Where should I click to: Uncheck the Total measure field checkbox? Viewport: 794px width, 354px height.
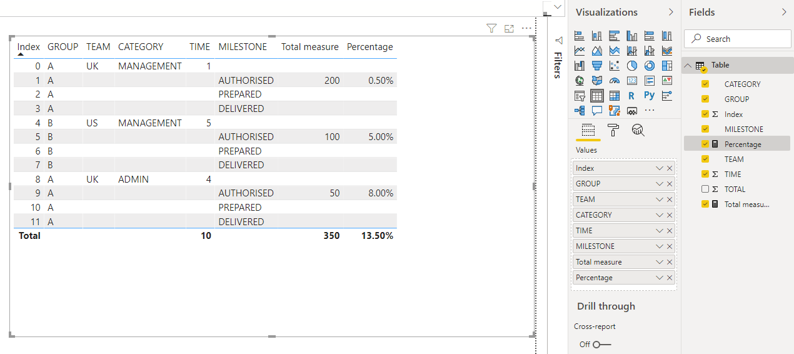pos(705,204)
